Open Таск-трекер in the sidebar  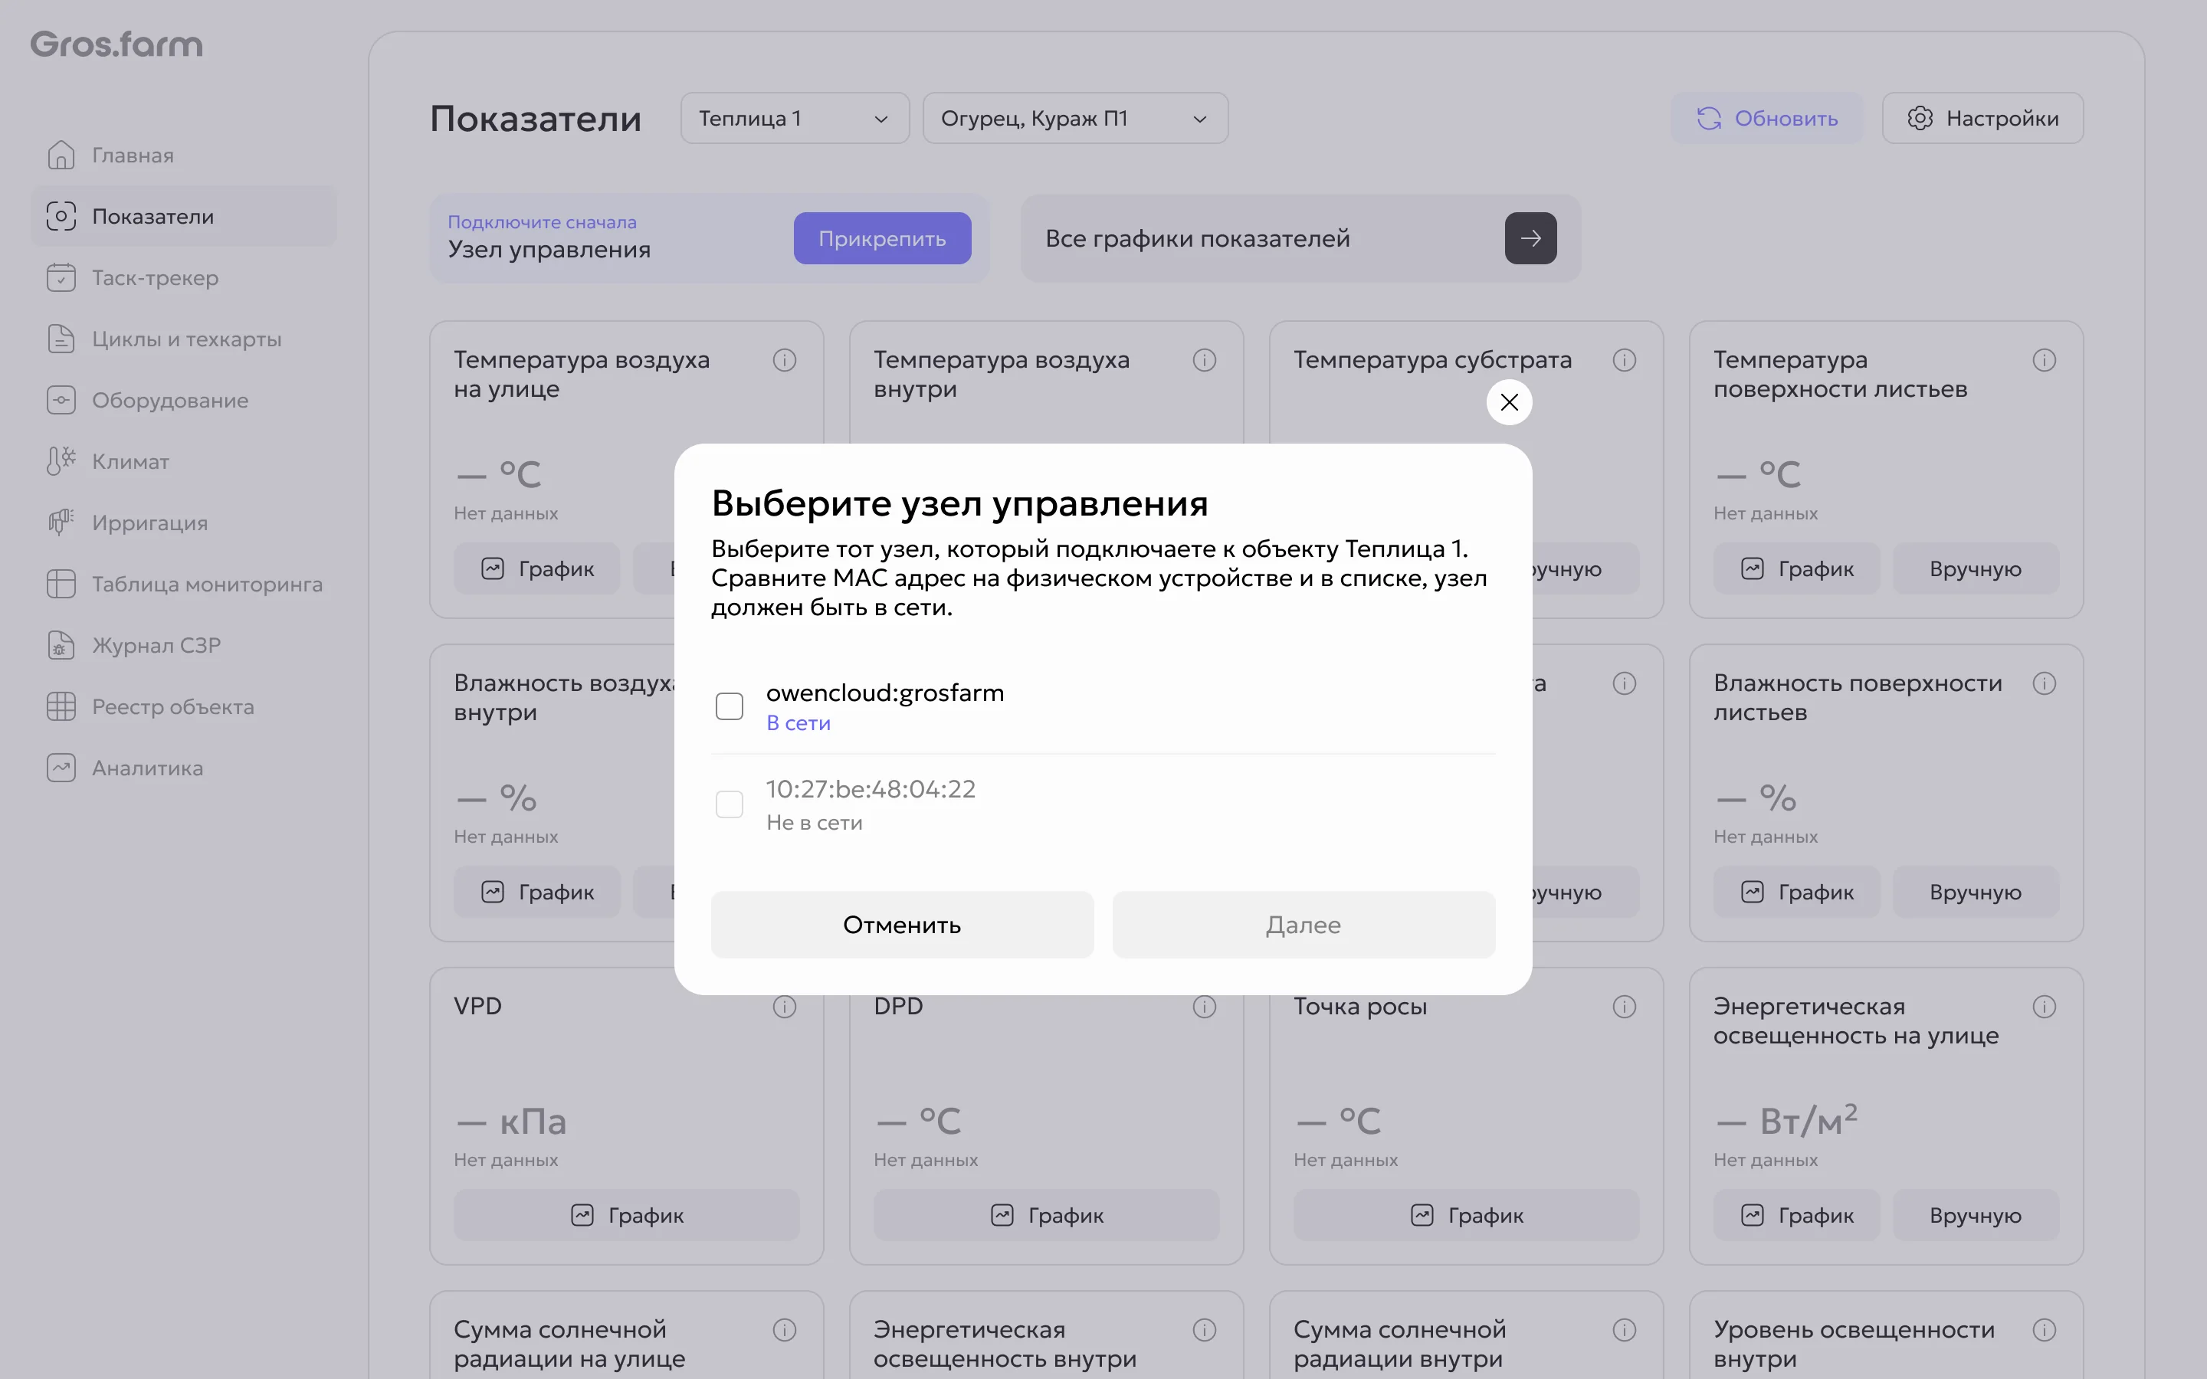183,277
